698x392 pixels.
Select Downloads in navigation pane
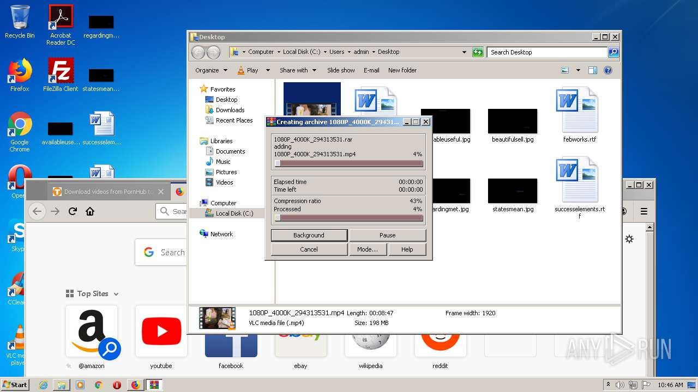230,110
